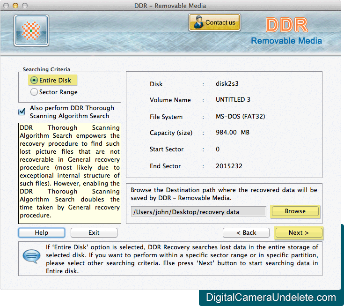Click the UNTITLED 3 volume name
The height and width of the screenshot is (306, 344).
[233, 99]
